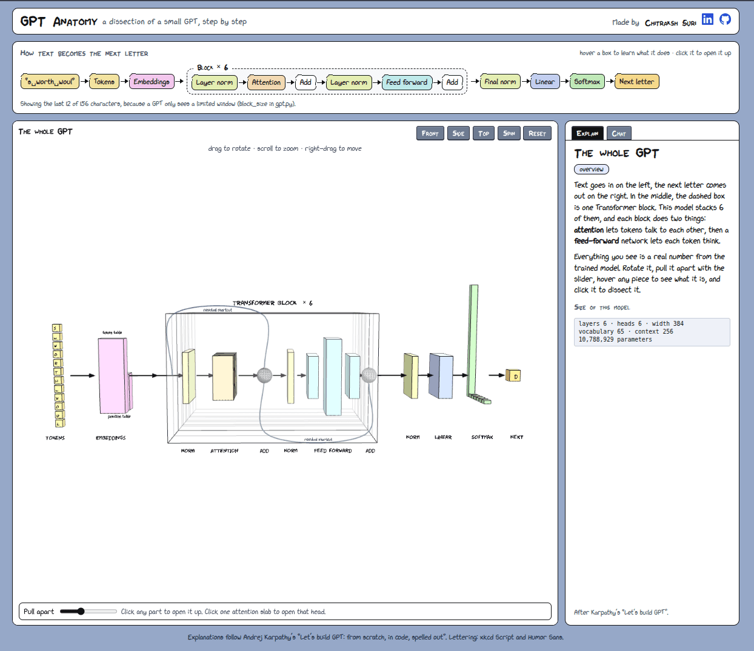Screen dimensions: 754x651
Task: Switch to the Chat tab
Action: click(619, 133)
